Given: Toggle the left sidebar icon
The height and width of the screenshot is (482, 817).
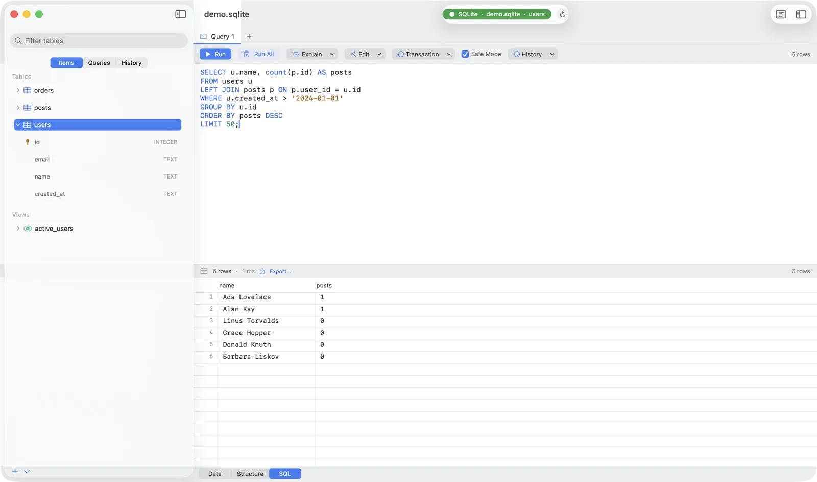Looking at the screenshot, I should (x=180, y=14).
